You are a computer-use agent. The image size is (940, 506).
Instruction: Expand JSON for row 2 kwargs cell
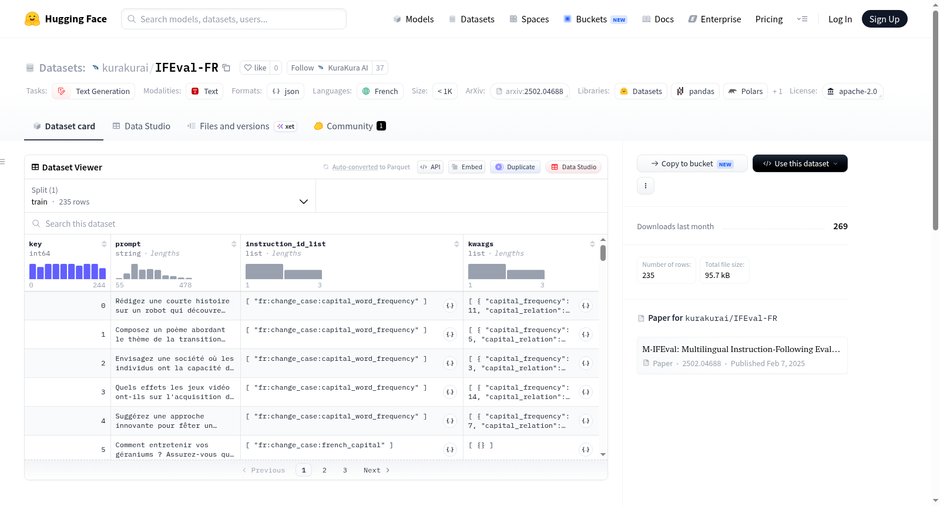586,363
